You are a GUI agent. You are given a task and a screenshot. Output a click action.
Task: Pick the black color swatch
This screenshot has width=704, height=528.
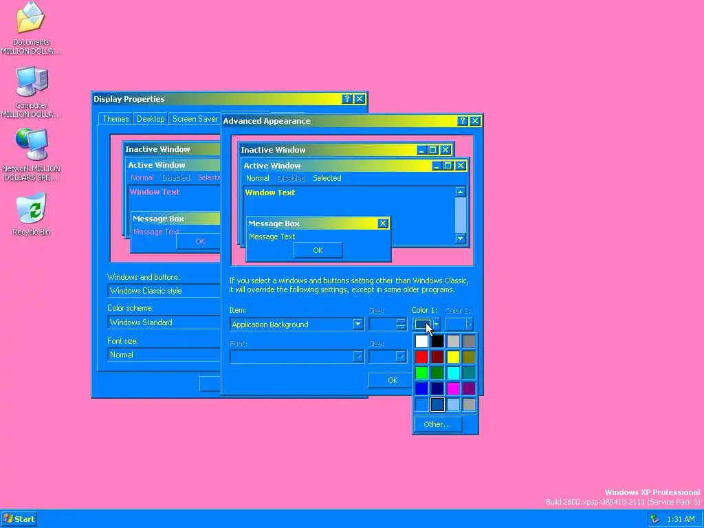(x=437, y=341)
